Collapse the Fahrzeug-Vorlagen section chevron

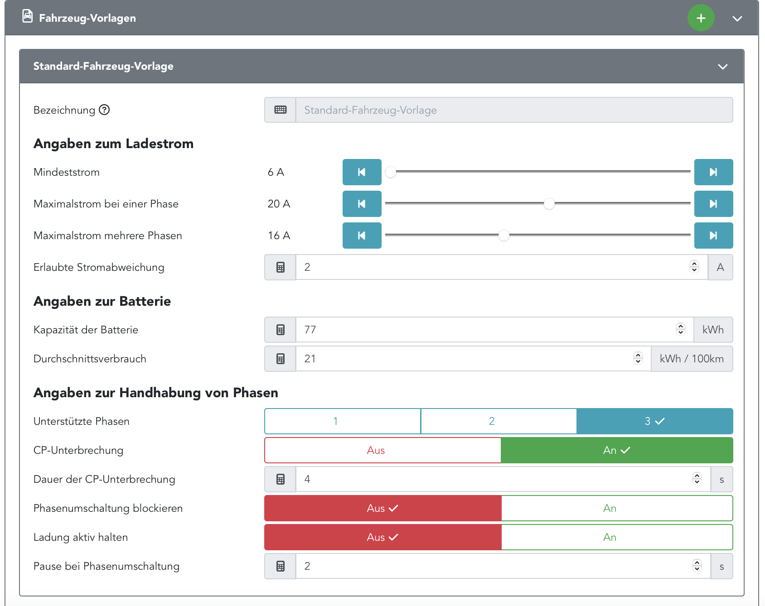coord(737,19)
